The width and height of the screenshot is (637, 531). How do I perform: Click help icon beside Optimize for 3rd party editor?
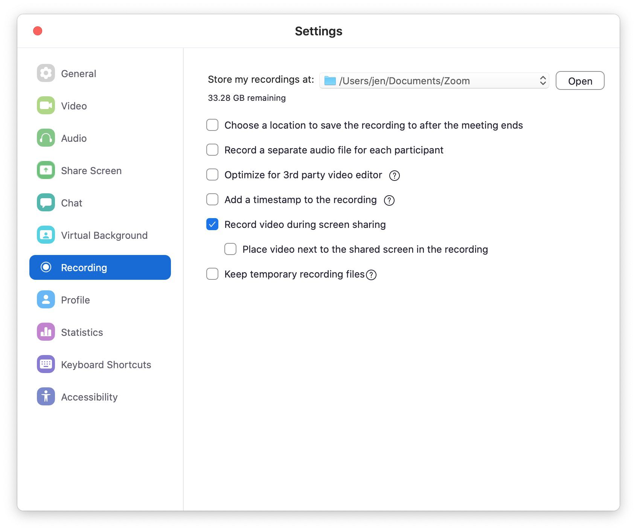coord(394,176)
